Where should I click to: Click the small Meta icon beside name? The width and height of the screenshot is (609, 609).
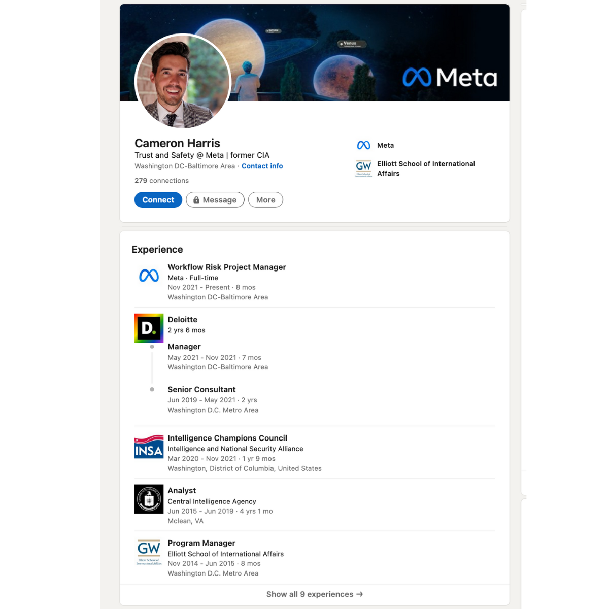[x=363, y=145]
